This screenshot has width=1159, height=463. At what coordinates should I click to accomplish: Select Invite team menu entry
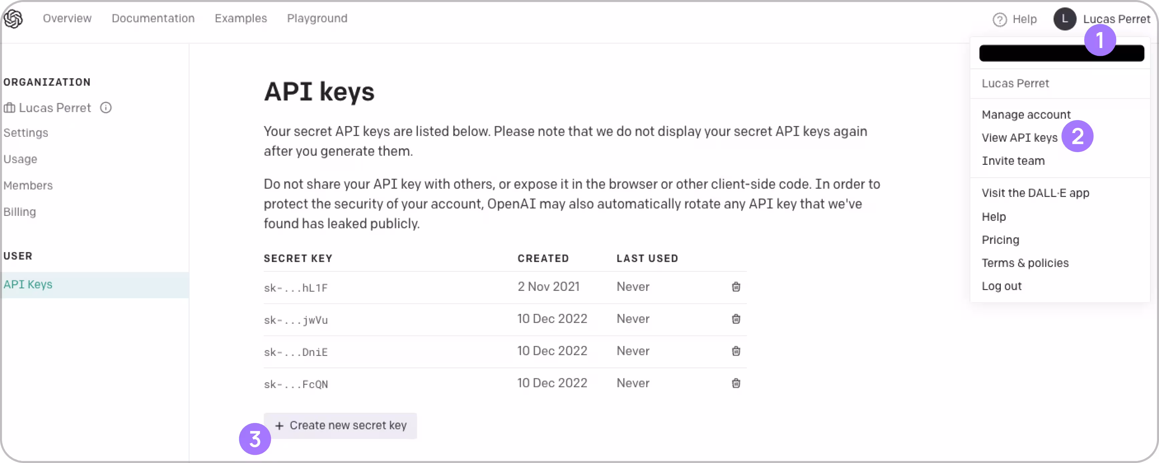coord(1013,161)
